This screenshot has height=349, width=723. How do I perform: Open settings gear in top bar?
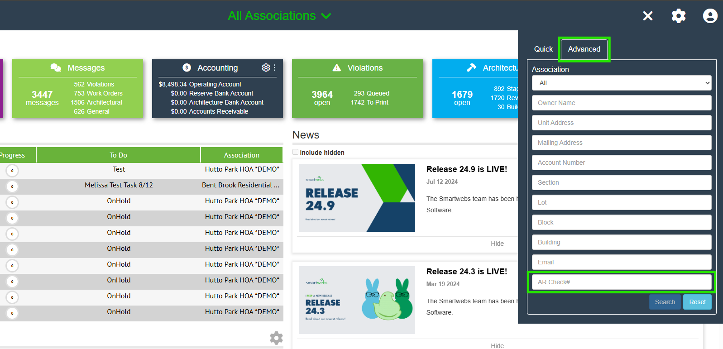[x=678, y=16]
